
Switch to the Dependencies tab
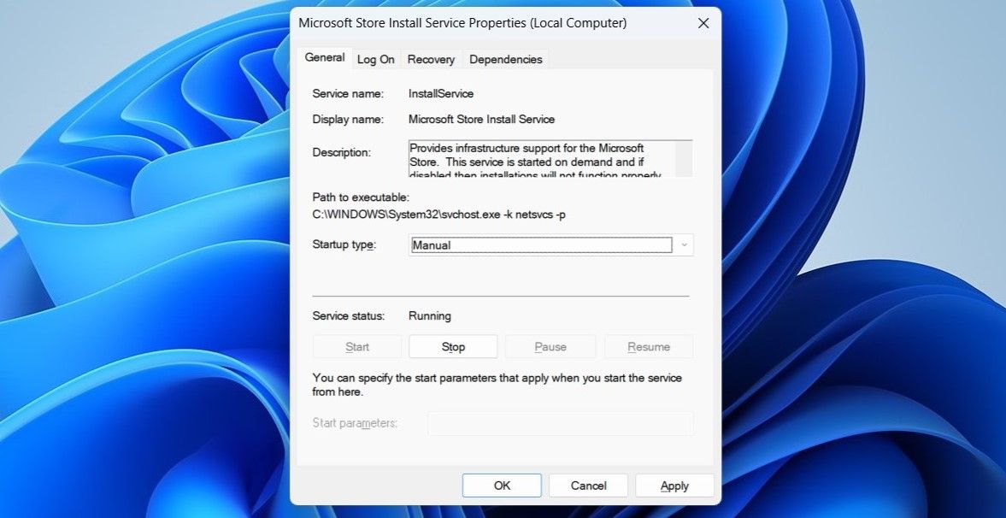(x=504, y=59)
